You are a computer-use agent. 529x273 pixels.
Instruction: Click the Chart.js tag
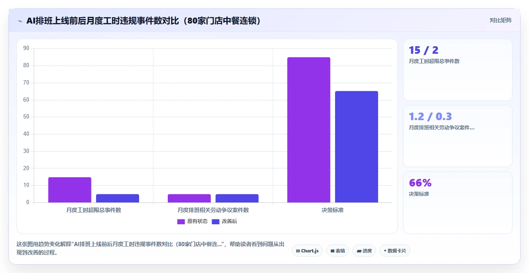point(307,251)
